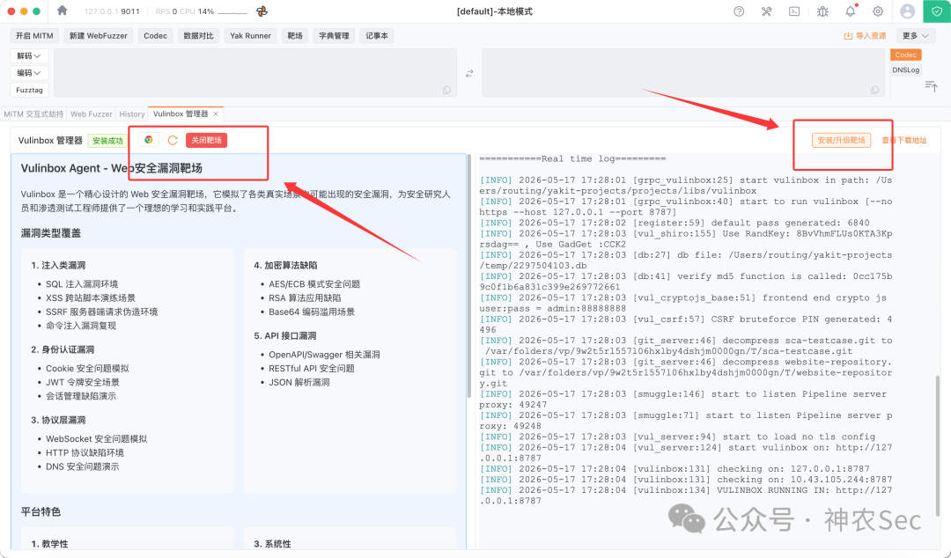Image resolution: width=951 pixels, height=558 pixels.
Task: Open 数据对比 from toolbar
Action: (x=199, y=36)
